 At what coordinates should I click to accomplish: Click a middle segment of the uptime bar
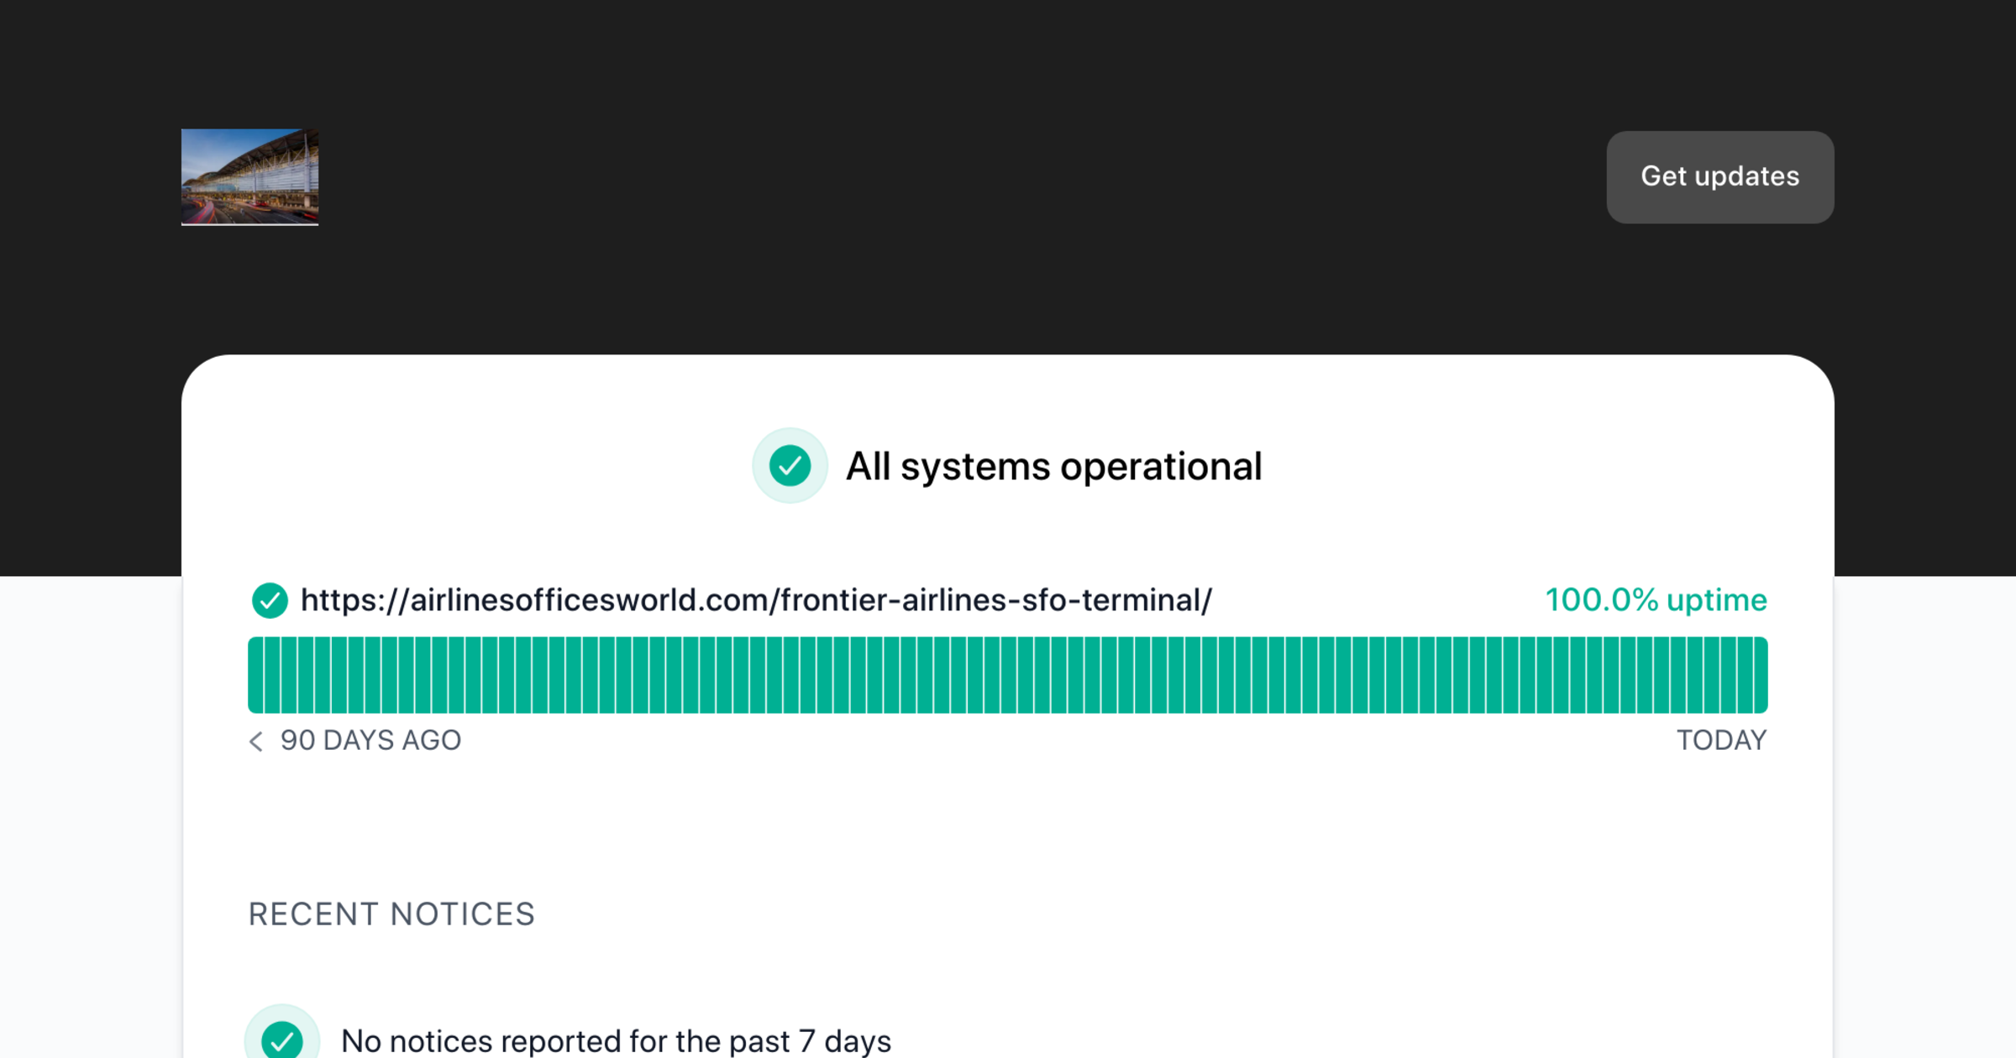click(1008, 673)
